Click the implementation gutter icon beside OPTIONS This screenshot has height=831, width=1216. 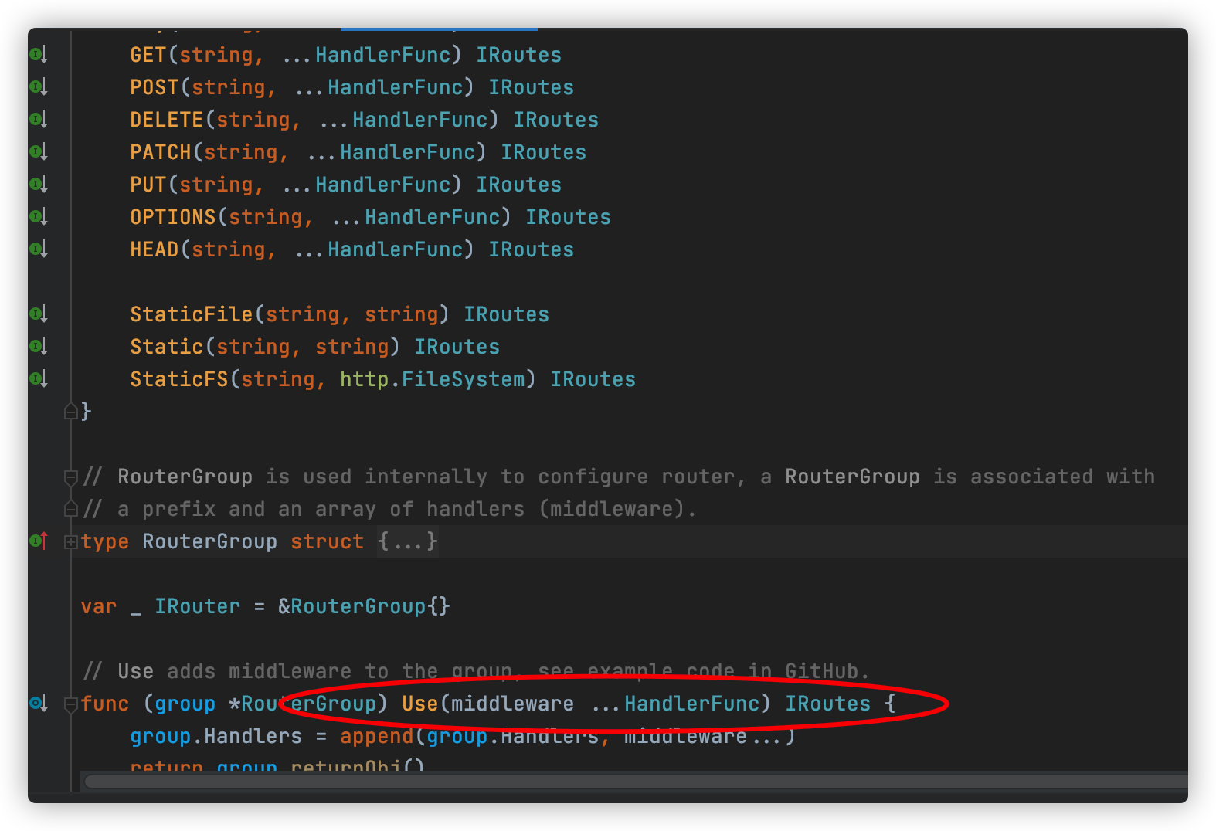pos(39,217)
